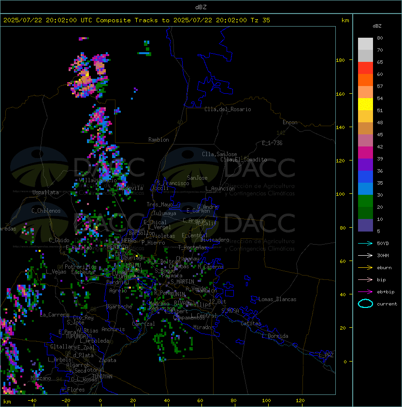Select the magenta 42-39 dBZ swatch
402x407 pixels.
[365, 153]
